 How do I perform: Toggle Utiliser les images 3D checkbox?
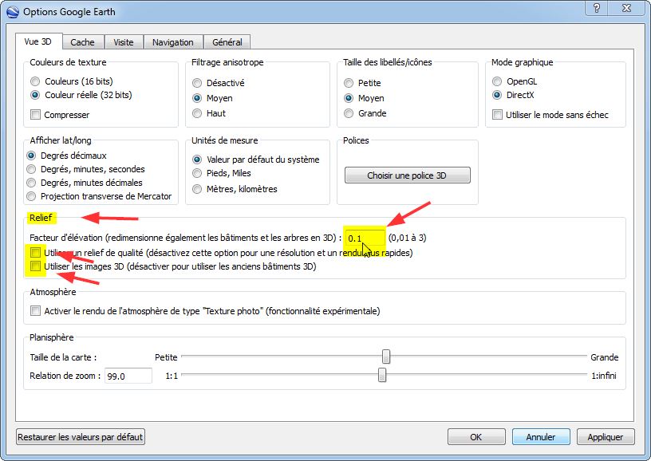click(35, 266)
